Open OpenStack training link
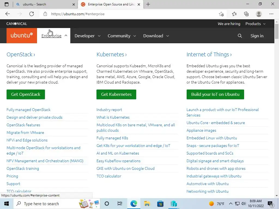 [23, 168]
